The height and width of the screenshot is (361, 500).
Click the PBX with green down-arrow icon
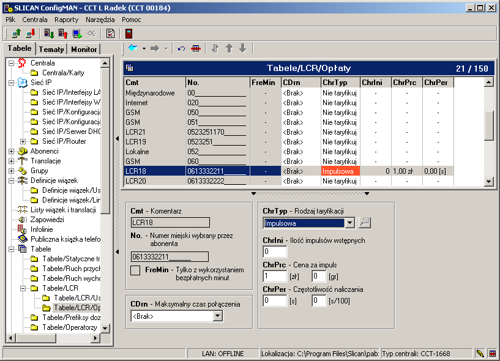(x=49, y=33)
